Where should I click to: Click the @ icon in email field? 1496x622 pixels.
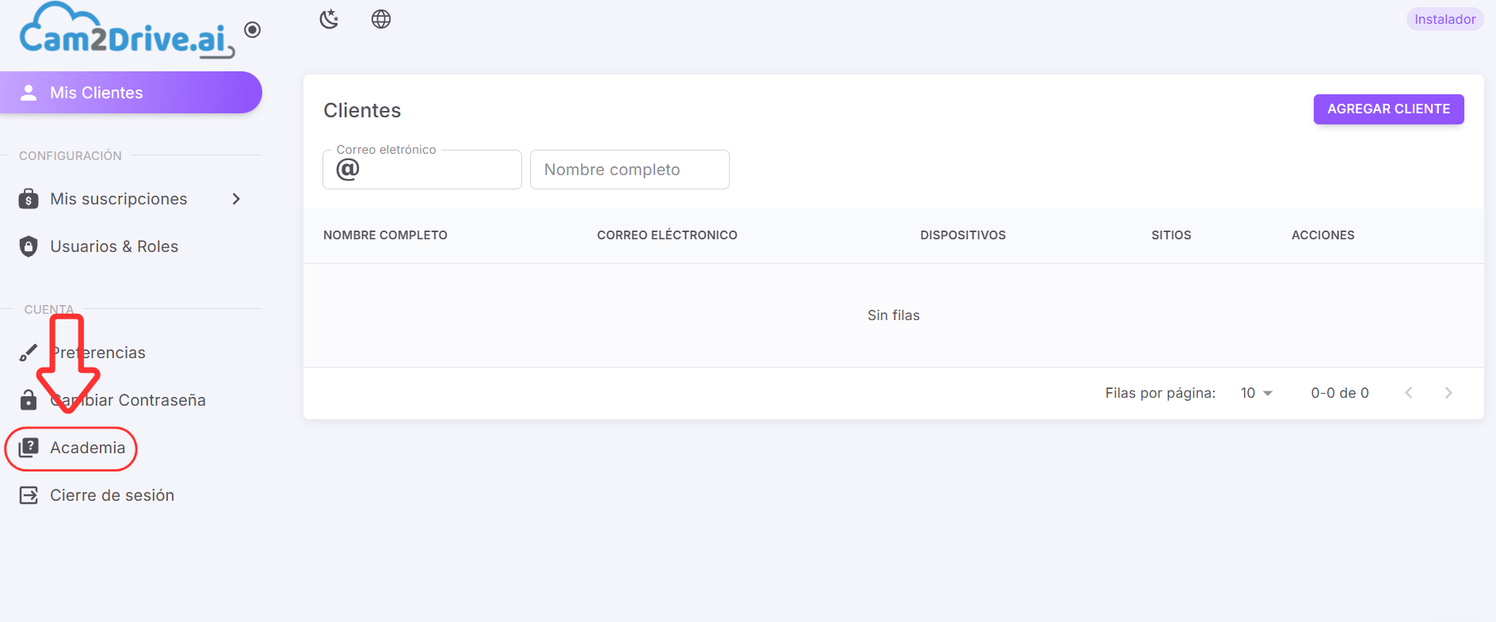click(348, 170)
